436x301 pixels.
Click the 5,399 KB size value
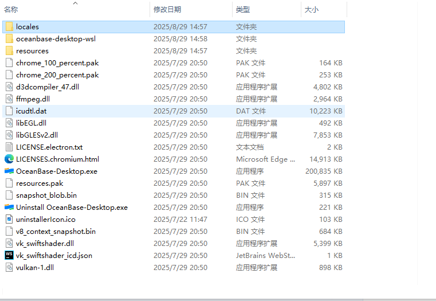(x=328, y=244)
